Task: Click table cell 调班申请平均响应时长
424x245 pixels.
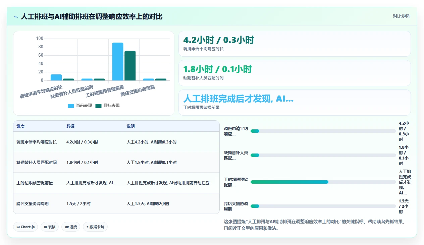Action: tap(37, 142)
